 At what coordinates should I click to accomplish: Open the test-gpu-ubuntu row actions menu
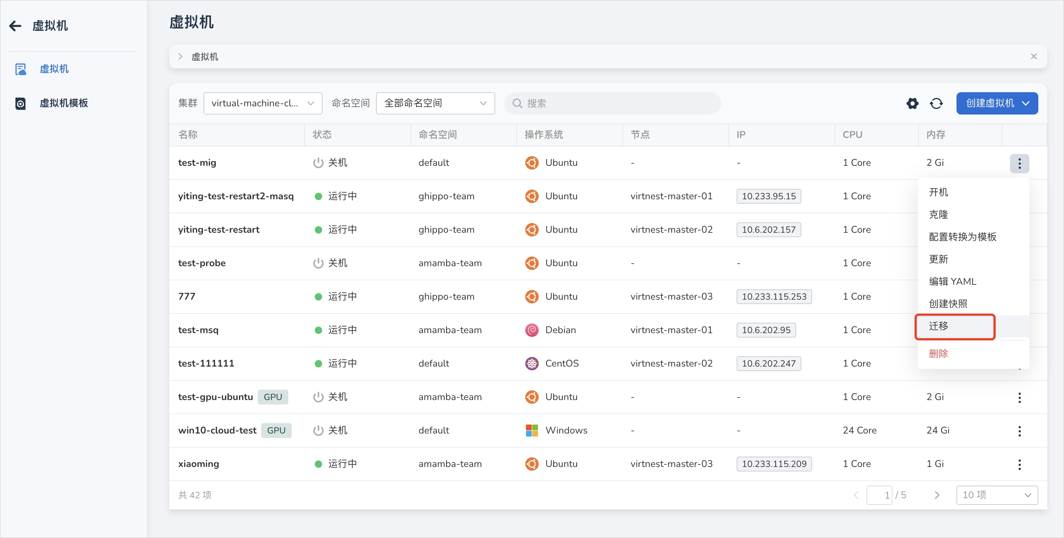tap(1019, 397)
